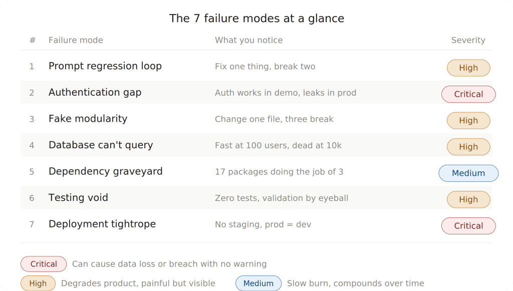Click the High badge for Database can't query

point(468,147)
